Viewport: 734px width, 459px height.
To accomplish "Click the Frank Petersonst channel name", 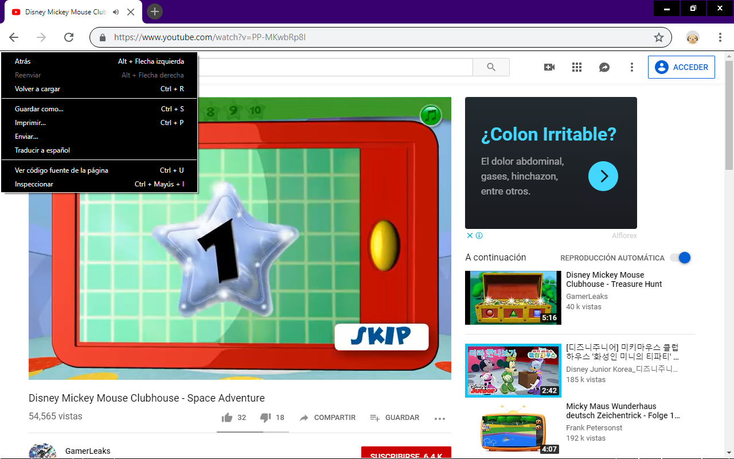I will coord(594,428).
